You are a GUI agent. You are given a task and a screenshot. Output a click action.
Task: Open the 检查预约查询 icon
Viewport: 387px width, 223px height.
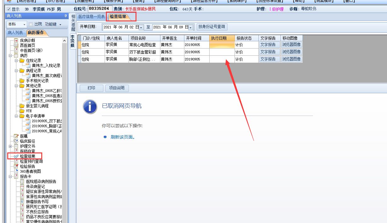coord(16,161)
